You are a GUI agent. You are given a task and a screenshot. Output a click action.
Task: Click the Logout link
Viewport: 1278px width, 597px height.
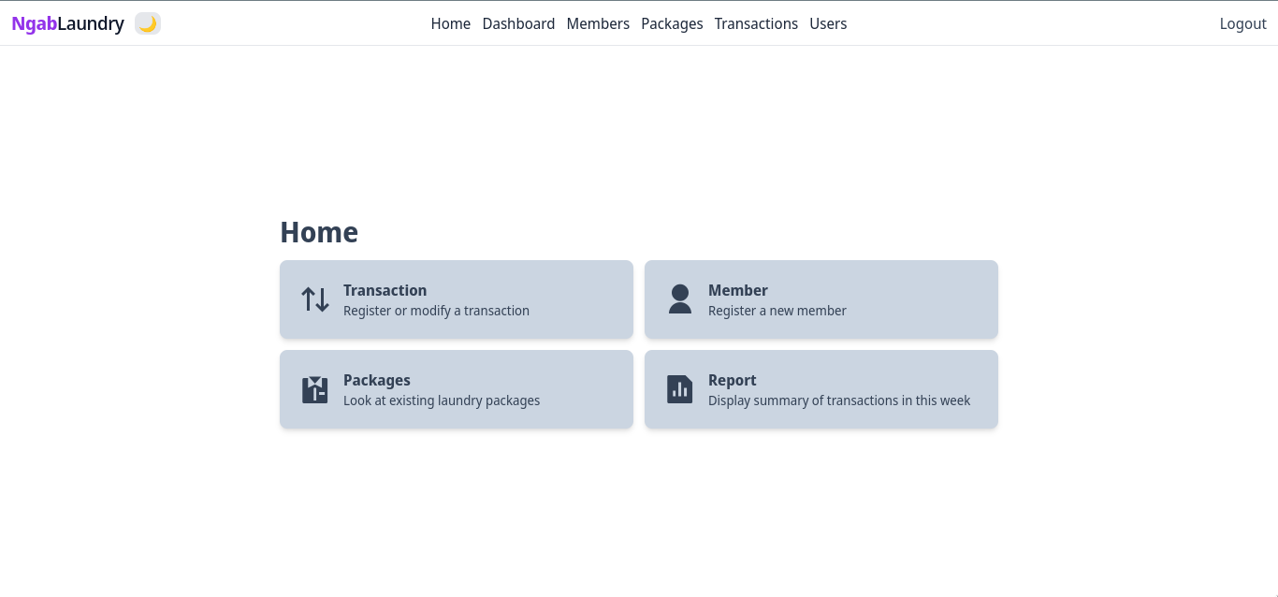click(x=1242, y=23)
